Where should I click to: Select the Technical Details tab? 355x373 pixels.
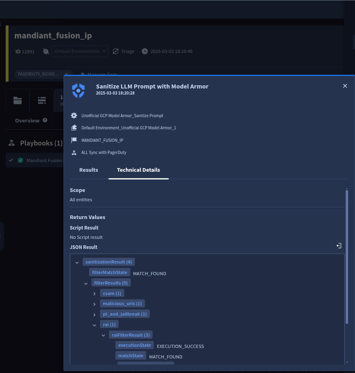pos(138,170)
